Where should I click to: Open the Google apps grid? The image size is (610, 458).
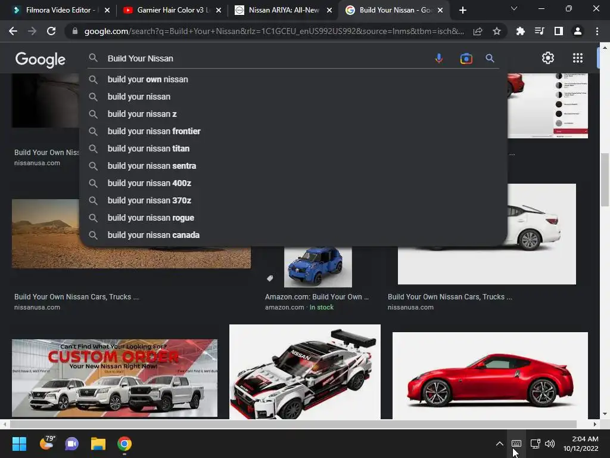coord(578,58)
